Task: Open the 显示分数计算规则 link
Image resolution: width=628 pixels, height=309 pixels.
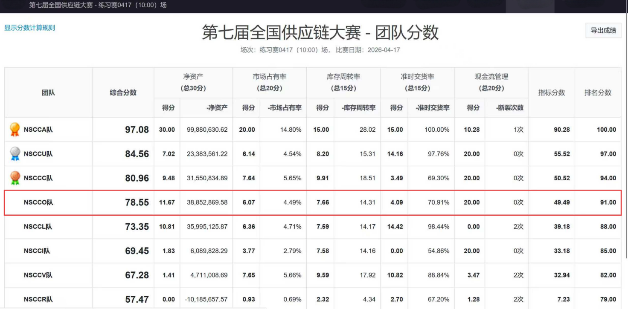Action: (29, 28)
